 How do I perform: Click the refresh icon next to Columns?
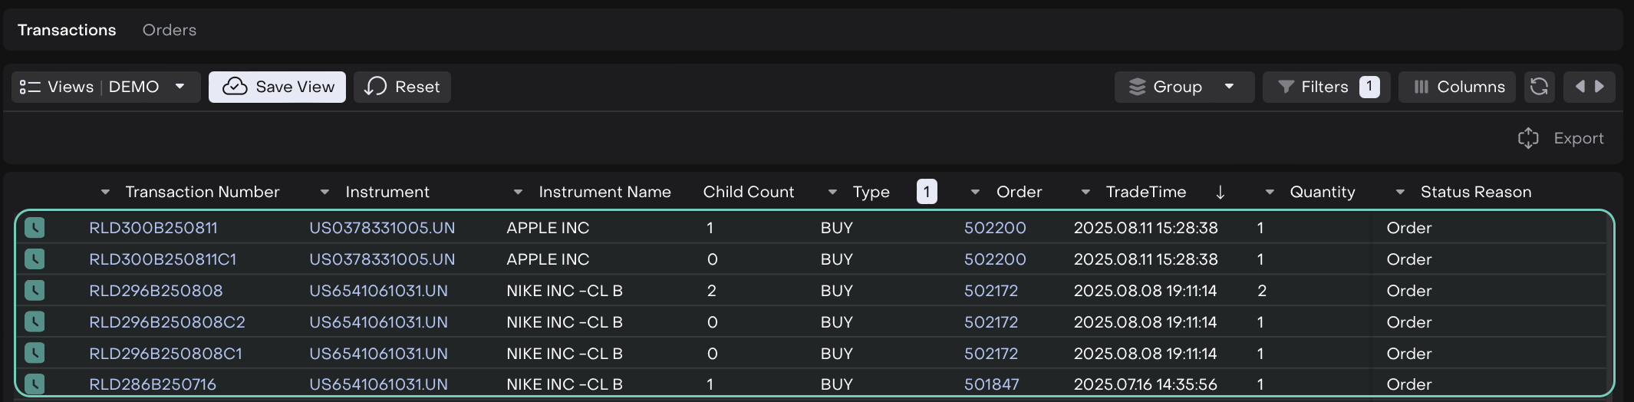[x=1539, y=87]
